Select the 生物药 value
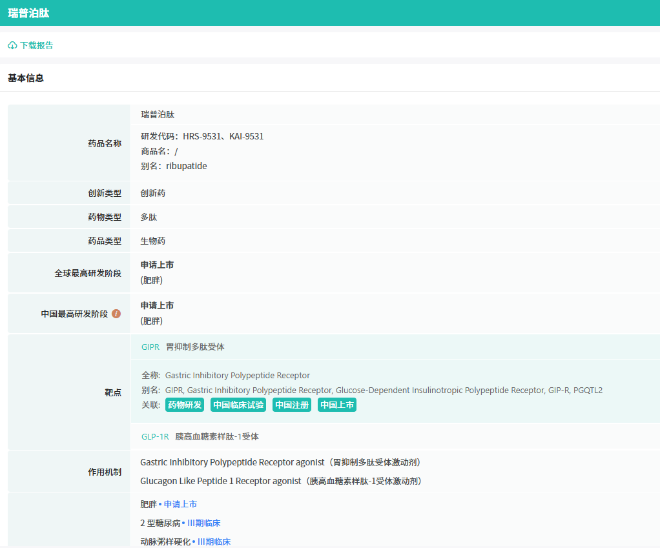660x548 pixels. tap(153, 241)
